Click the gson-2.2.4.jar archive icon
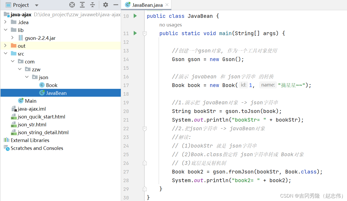 click(x=21, y=38)
